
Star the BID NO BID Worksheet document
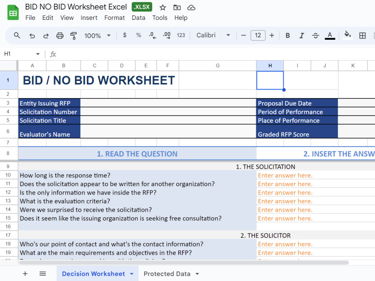point(163,7)
